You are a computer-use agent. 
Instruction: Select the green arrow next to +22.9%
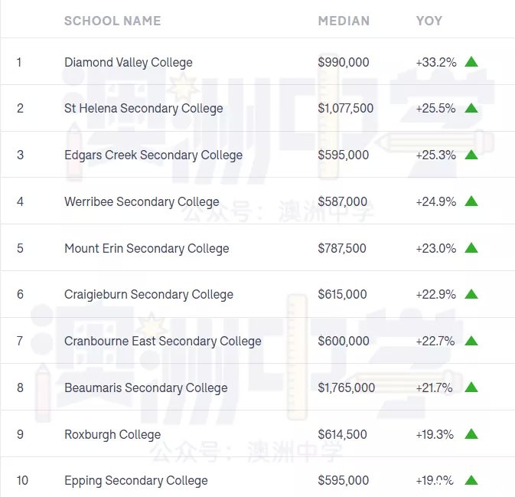click(x=471, y=294)
